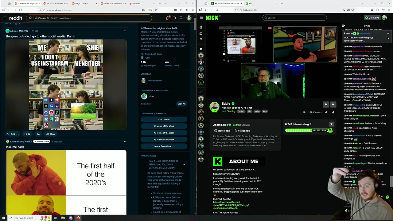Remove the r/memes search filter chip
Screen dimensions: 393x221
pos(48,18)
